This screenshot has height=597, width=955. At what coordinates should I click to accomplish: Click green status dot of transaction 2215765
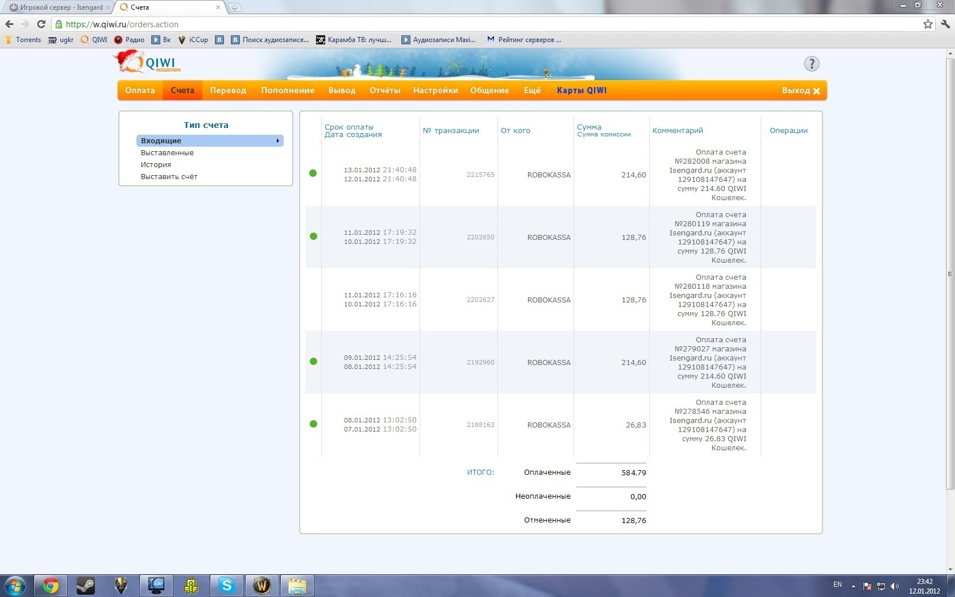(313, 173)
